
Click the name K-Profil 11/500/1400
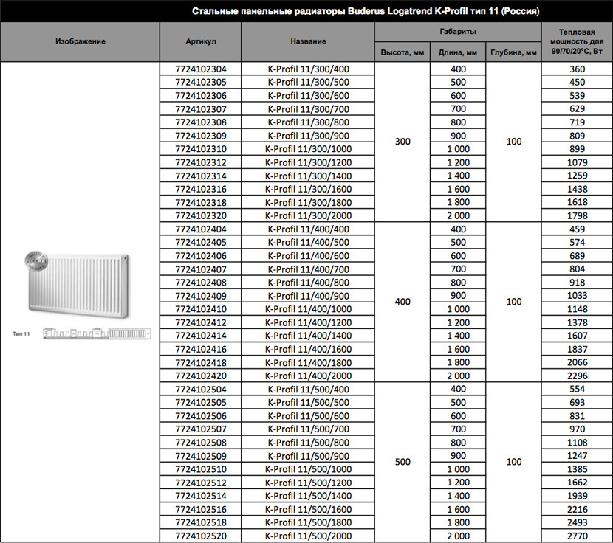(308, 496)
